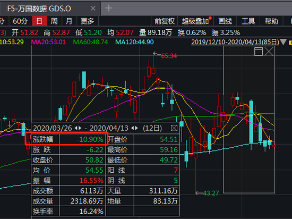
Task: Open 超级叠加 overlay feature
Action: [195, 21]
